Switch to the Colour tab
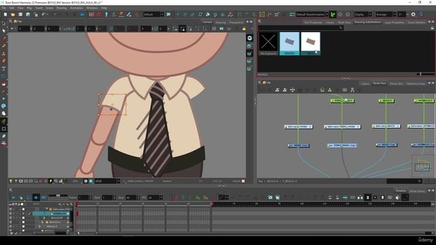Image resolution: width=436 pixels, height=245 pixels. point(365,84)
